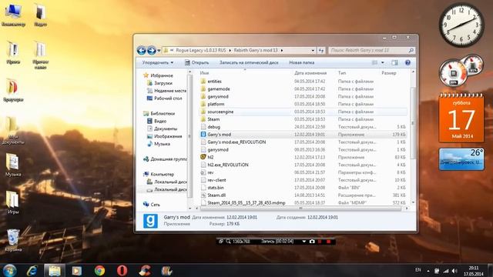Click the horizontal scrollbar of the file list
This screenshot has height=277, width=493.
(300, 209)
